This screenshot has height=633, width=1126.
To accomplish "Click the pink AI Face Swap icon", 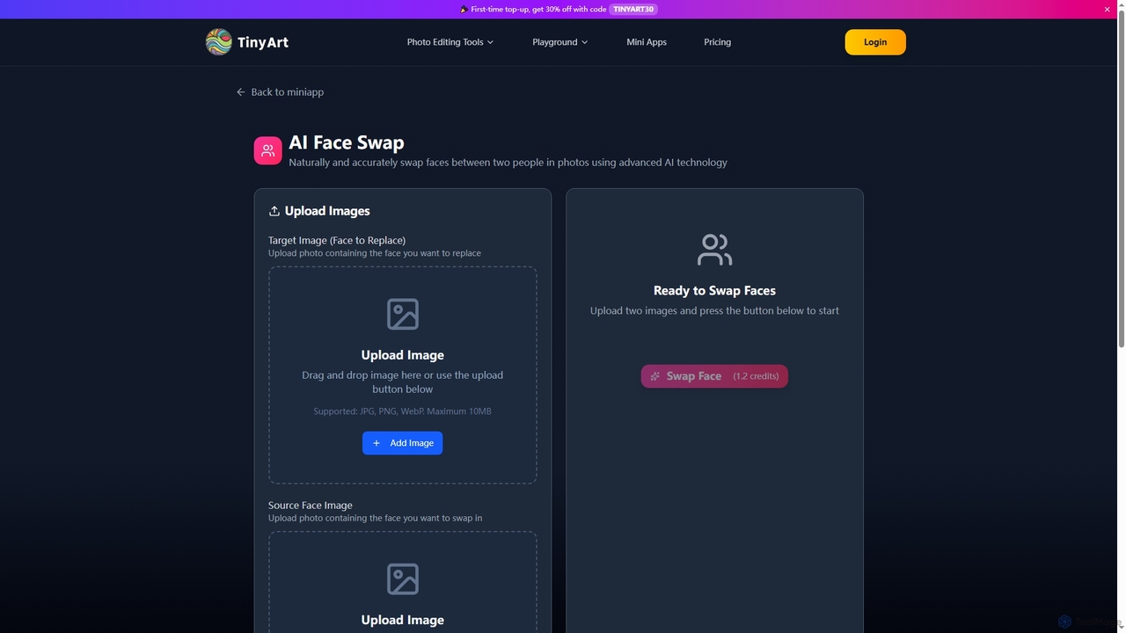I will [x=267, y=150].
